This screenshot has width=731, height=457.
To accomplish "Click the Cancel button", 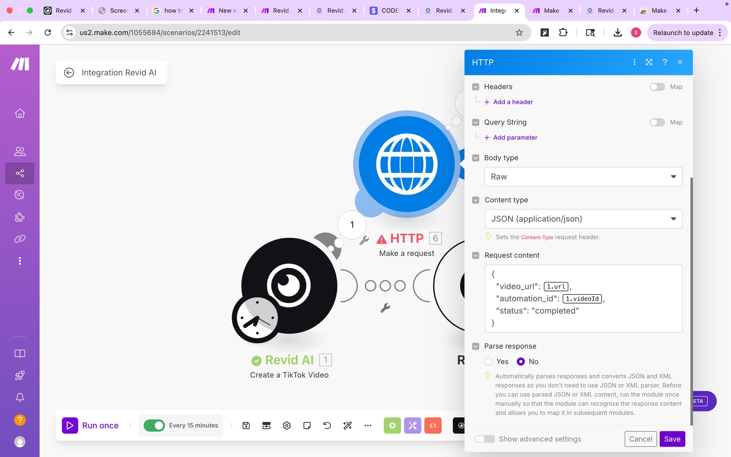I will click(641, 439).
